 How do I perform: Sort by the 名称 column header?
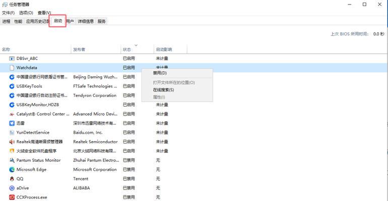[x=35, y=50]
